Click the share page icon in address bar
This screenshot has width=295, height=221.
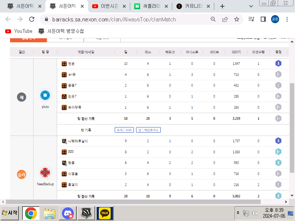pos(225,19)
